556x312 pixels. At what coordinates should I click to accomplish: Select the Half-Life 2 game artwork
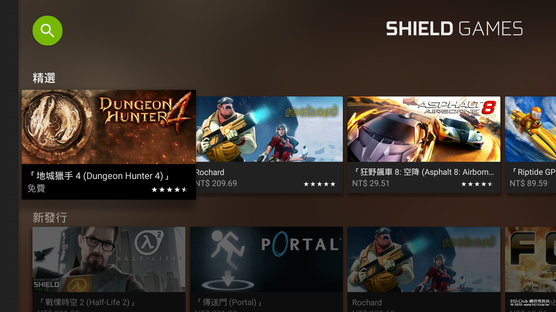(109, 259)
